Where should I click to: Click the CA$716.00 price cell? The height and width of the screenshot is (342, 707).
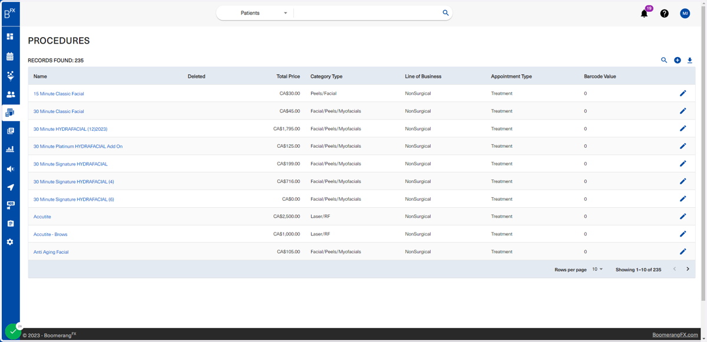(289, 181)
